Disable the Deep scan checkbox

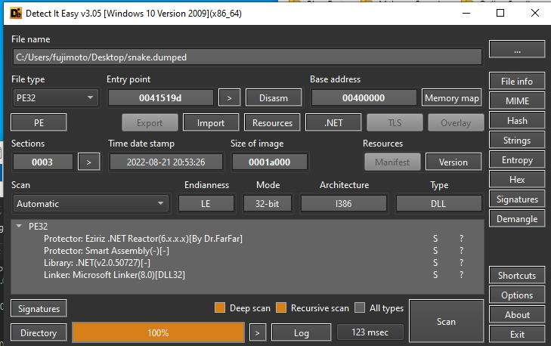(x=221, y=308)
